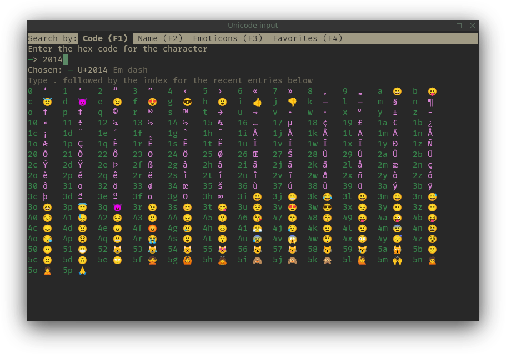Screen dimensions: 506x354
Task: Select the section sign § at index m
Action: coord(395,102)
